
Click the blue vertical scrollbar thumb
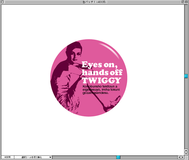(186, 76)
